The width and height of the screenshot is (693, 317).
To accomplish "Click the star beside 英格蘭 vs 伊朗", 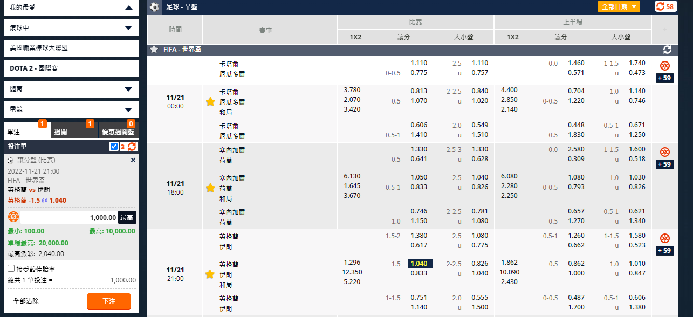I will [x=210, y=274].
